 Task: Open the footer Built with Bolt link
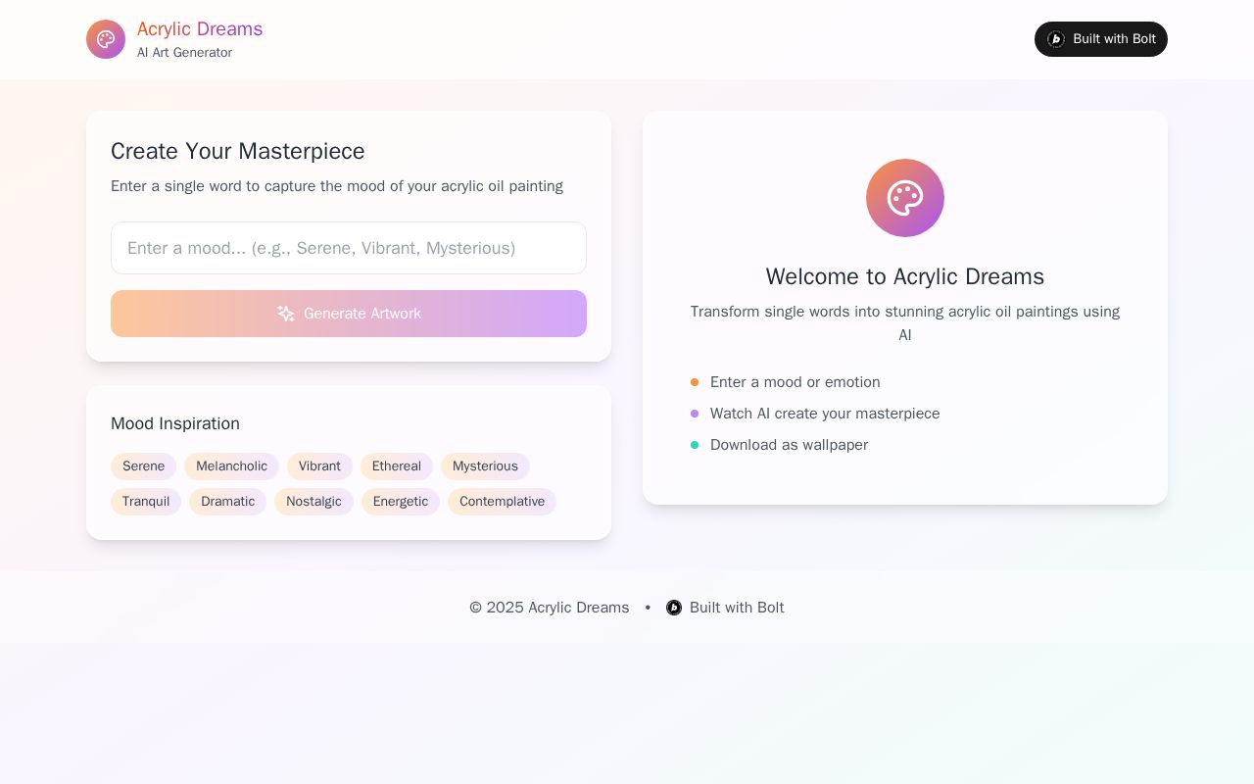[x=725, y=608]
